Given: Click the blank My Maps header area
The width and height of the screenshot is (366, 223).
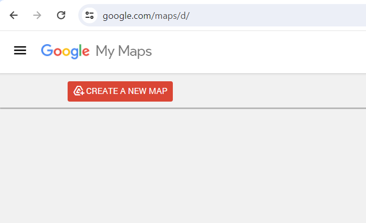Looking at the screenshot, I should pos(257,52).
